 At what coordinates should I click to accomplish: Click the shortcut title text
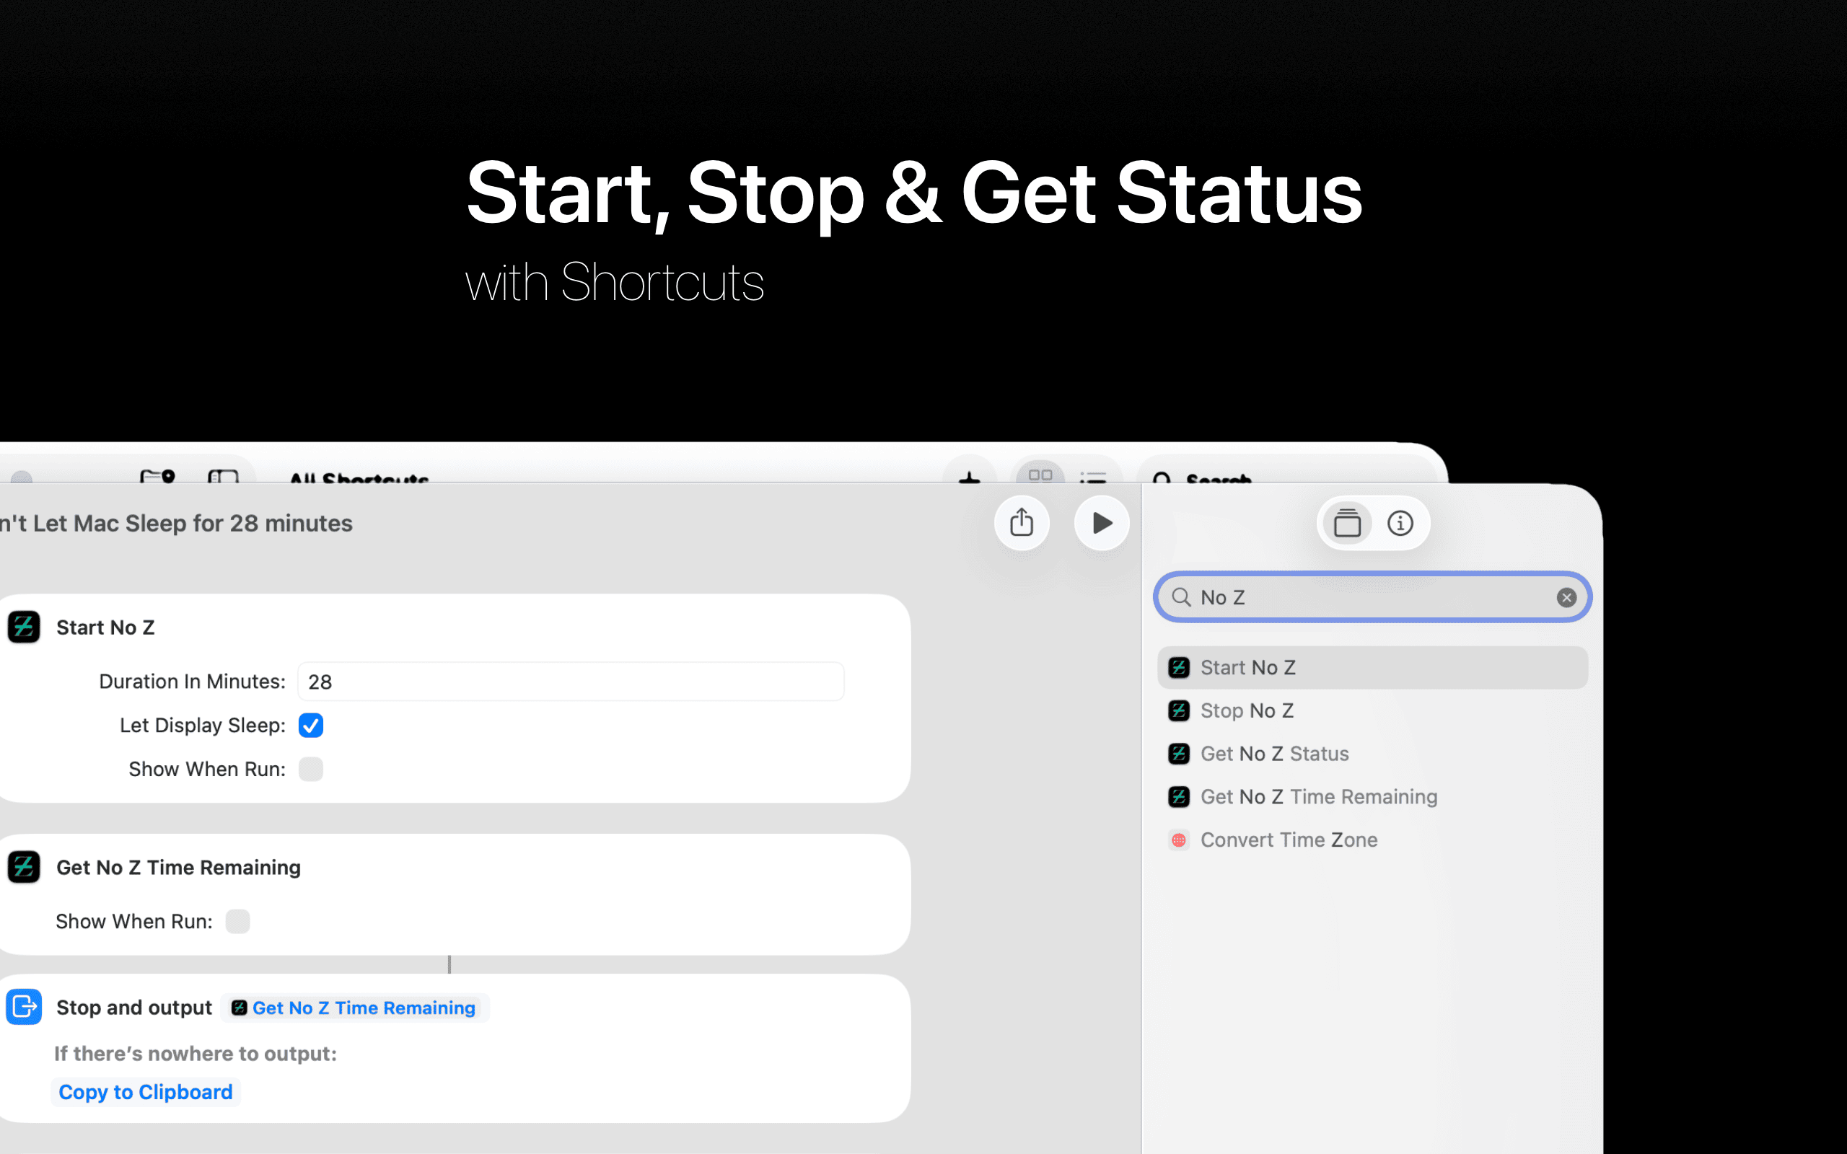tap(176, 524)
